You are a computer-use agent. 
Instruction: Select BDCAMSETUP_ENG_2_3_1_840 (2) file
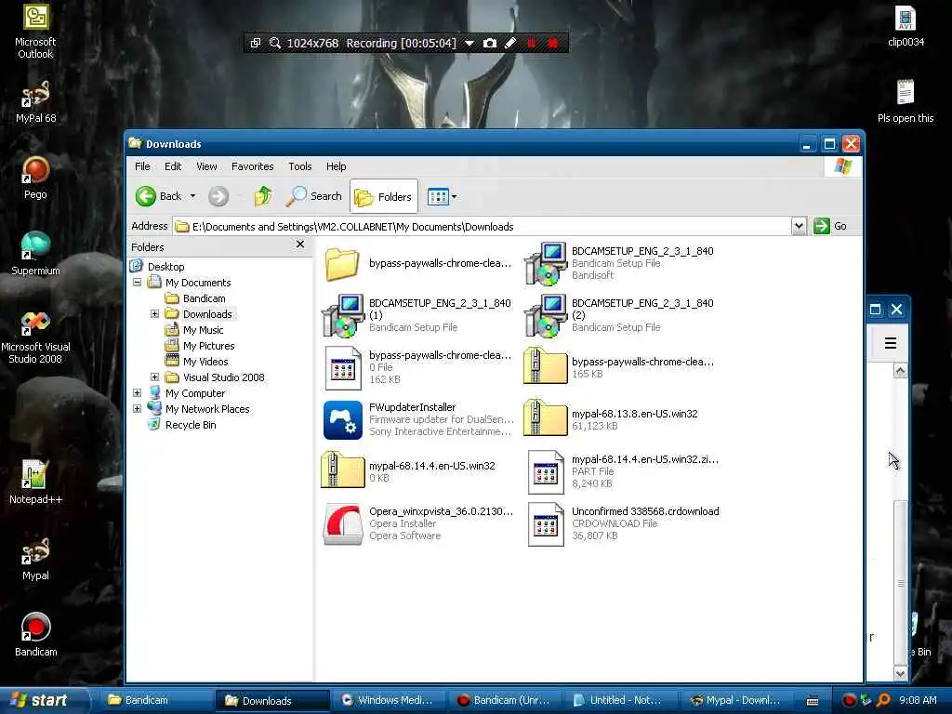tap(619, 315)
